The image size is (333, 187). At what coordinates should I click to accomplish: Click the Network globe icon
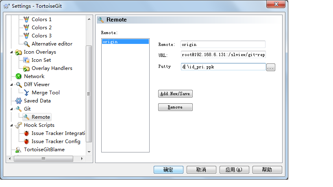point(19,76)
